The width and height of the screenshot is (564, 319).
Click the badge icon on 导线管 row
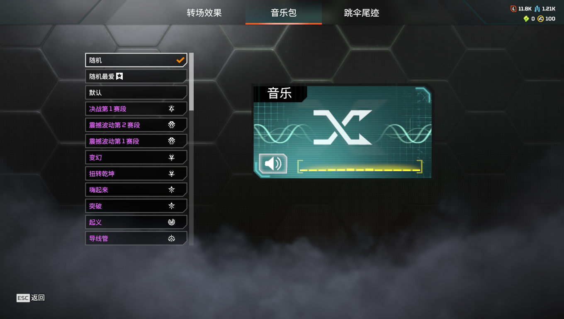171,238
